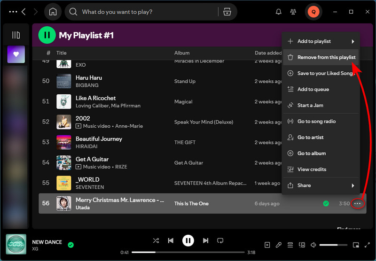
Task: Mute the volume speaker icon
Action: (x=313, y=245)
